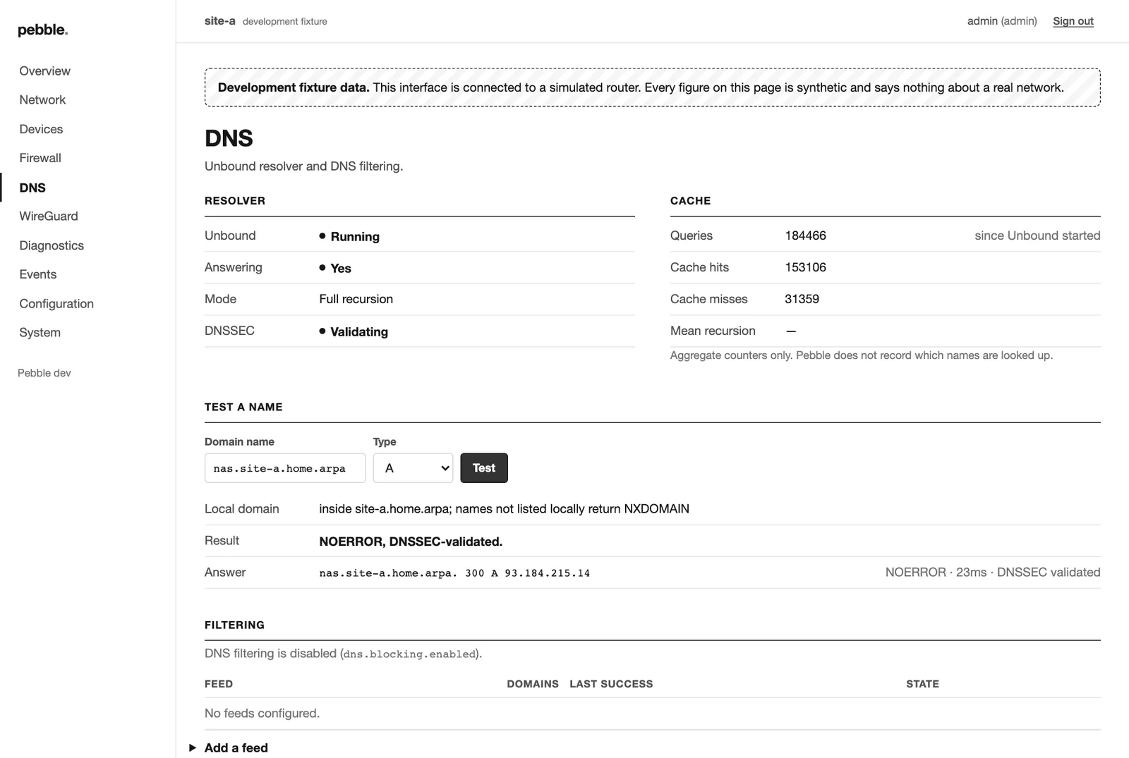The height and width of the screenshot is (758, 1129).
Task: Select the Queries count 184466
Action: [x=805, y=236]
